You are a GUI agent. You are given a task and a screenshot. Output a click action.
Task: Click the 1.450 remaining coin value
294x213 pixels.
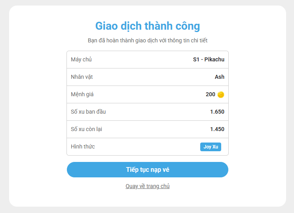pos(217,129)
